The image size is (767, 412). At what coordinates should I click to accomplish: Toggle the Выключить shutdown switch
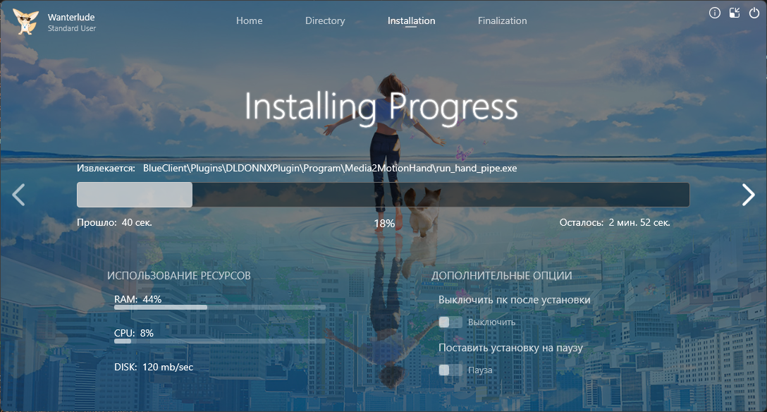[450, 322]
